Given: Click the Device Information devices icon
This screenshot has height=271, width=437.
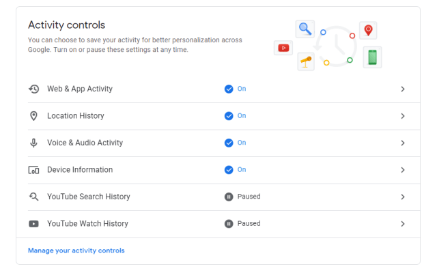Looking at the screenshot, I should 33,170.
